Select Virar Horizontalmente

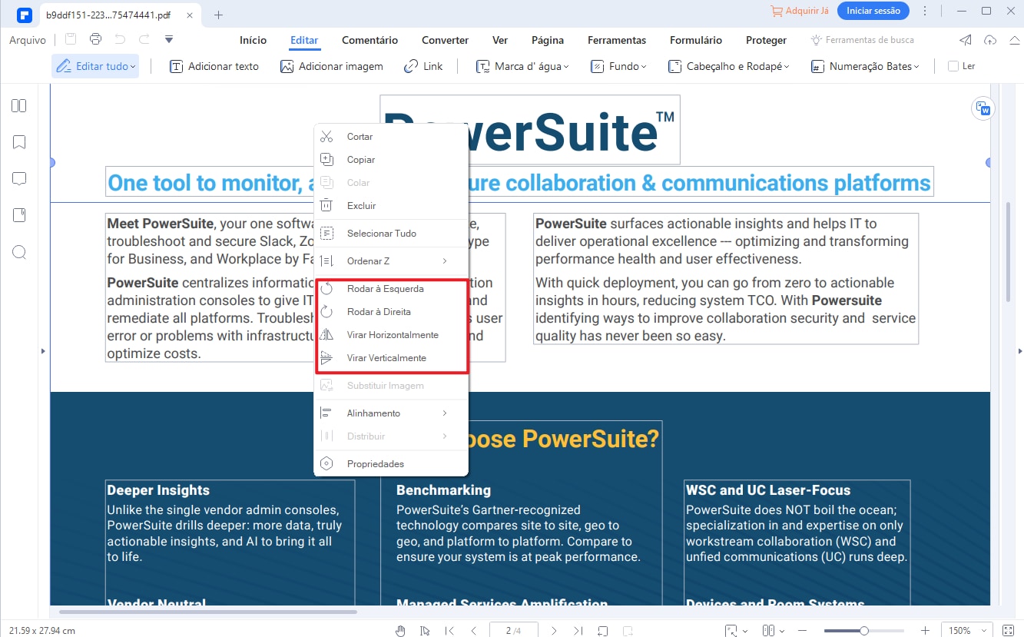coord(391,335)
